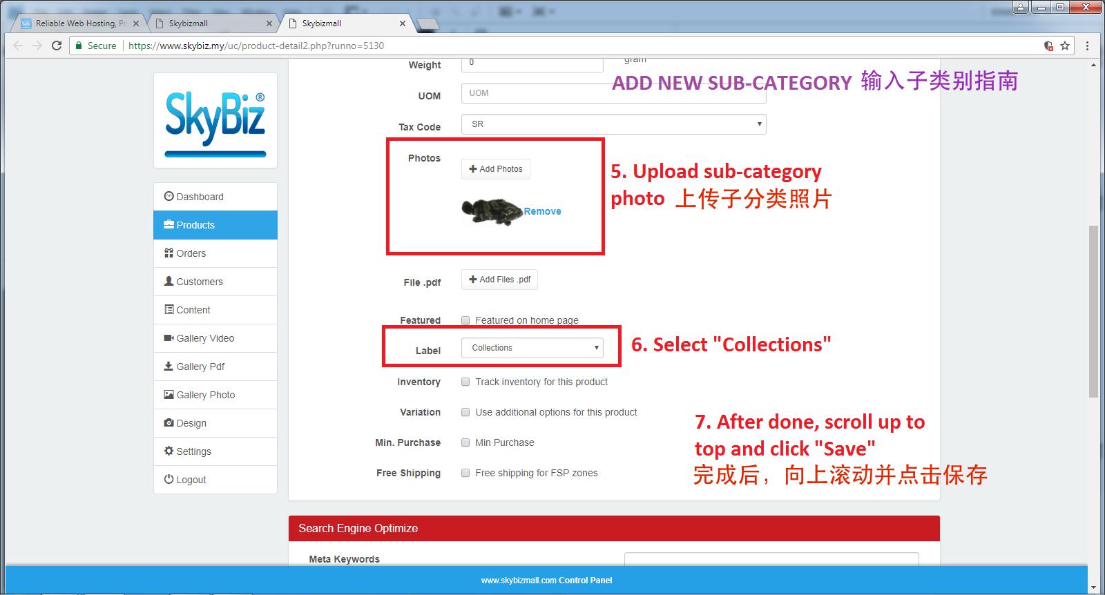Click the Settings gear icon

(x=169, y=451)
